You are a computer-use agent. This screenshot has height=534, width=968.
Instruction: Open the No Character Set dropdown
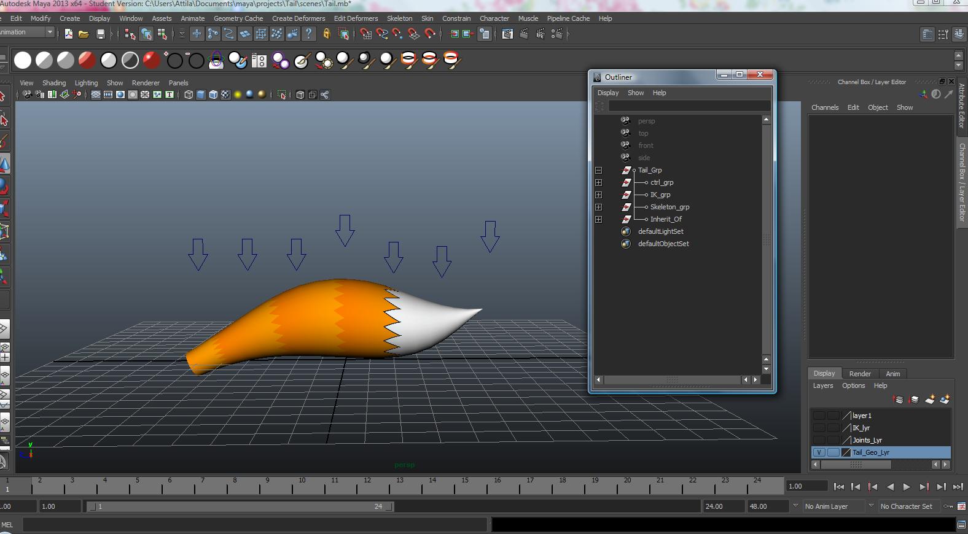906,506
